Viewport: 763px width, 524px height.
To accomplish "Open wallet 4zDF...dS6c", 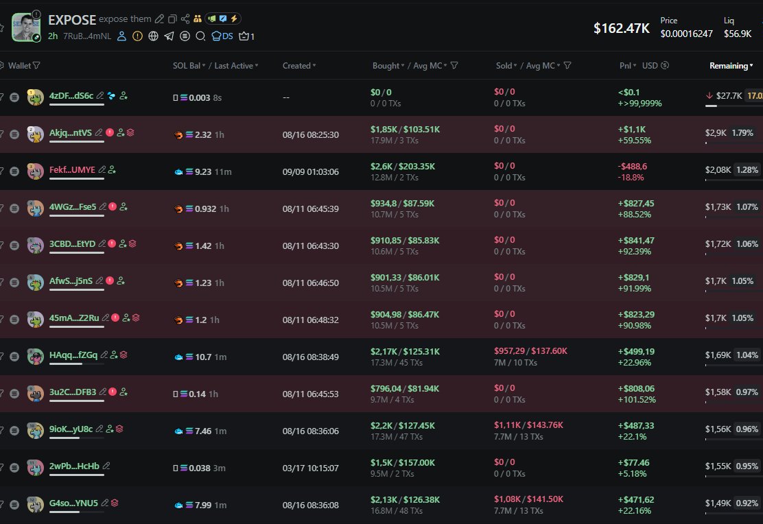I will 71,96.
